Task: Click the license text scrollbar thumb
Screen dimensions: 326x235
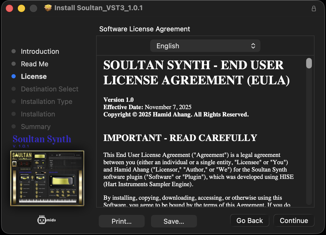Action: coord(309,63)
